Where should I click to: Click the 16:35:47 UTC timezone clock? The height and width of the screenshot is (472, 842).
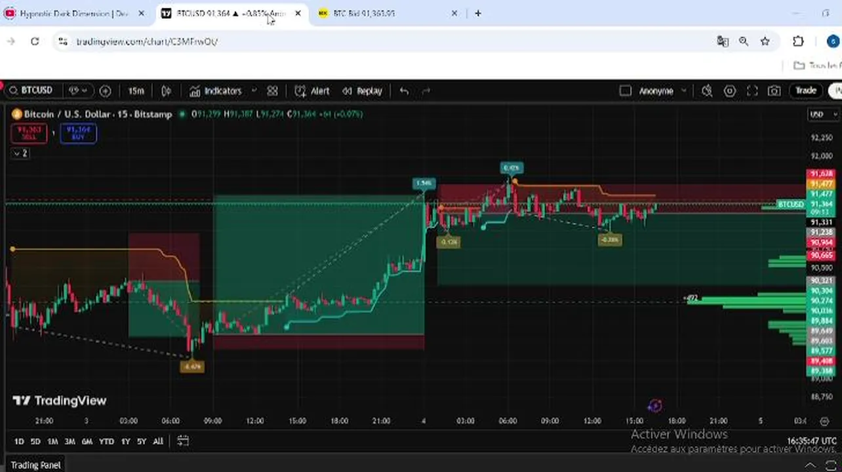click(811, 441)
